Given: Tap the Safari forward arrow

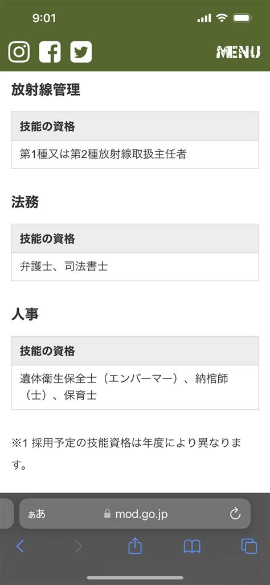Looking at the screenshot, I should 78,546.
